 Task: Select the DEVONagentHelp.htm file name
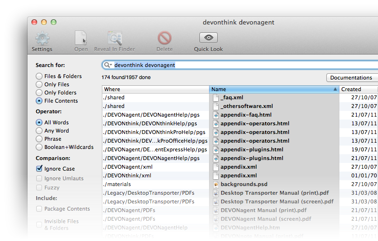[250, 228]
